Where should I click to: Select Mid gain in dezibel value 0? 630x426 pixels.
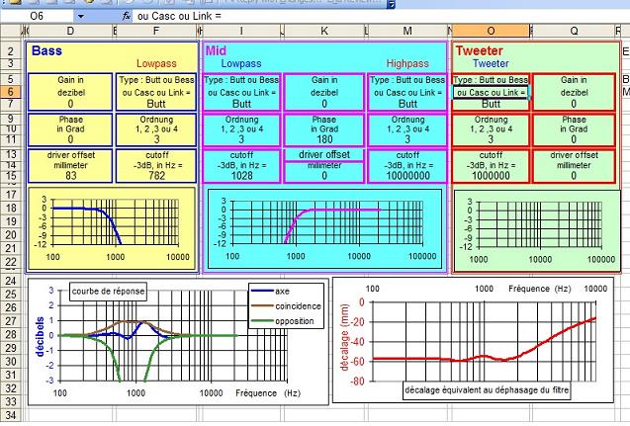coord(324,104)
